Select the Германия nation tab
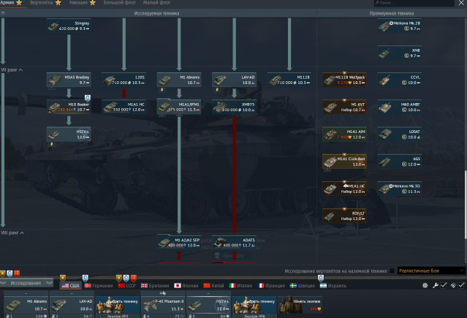The width and height of the screenshot is (467, 318). point(99,286)
